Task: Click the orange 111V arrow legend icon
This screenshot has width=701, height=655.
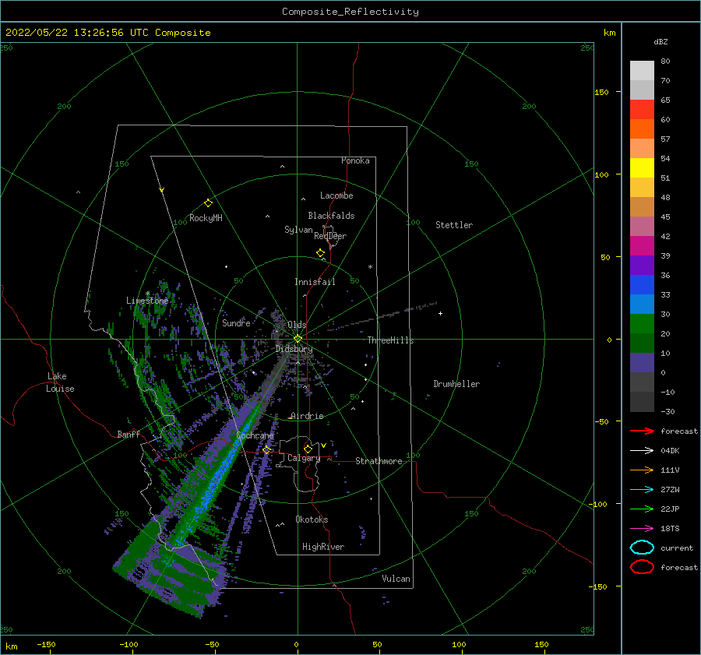Action: pos(642,470)
